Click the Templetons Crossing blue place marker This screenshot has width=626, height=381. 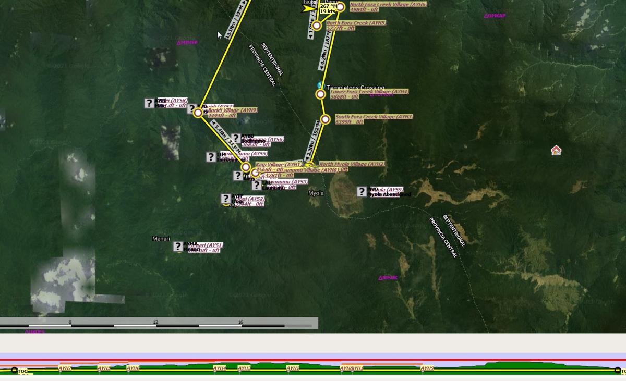pos(321,85)
